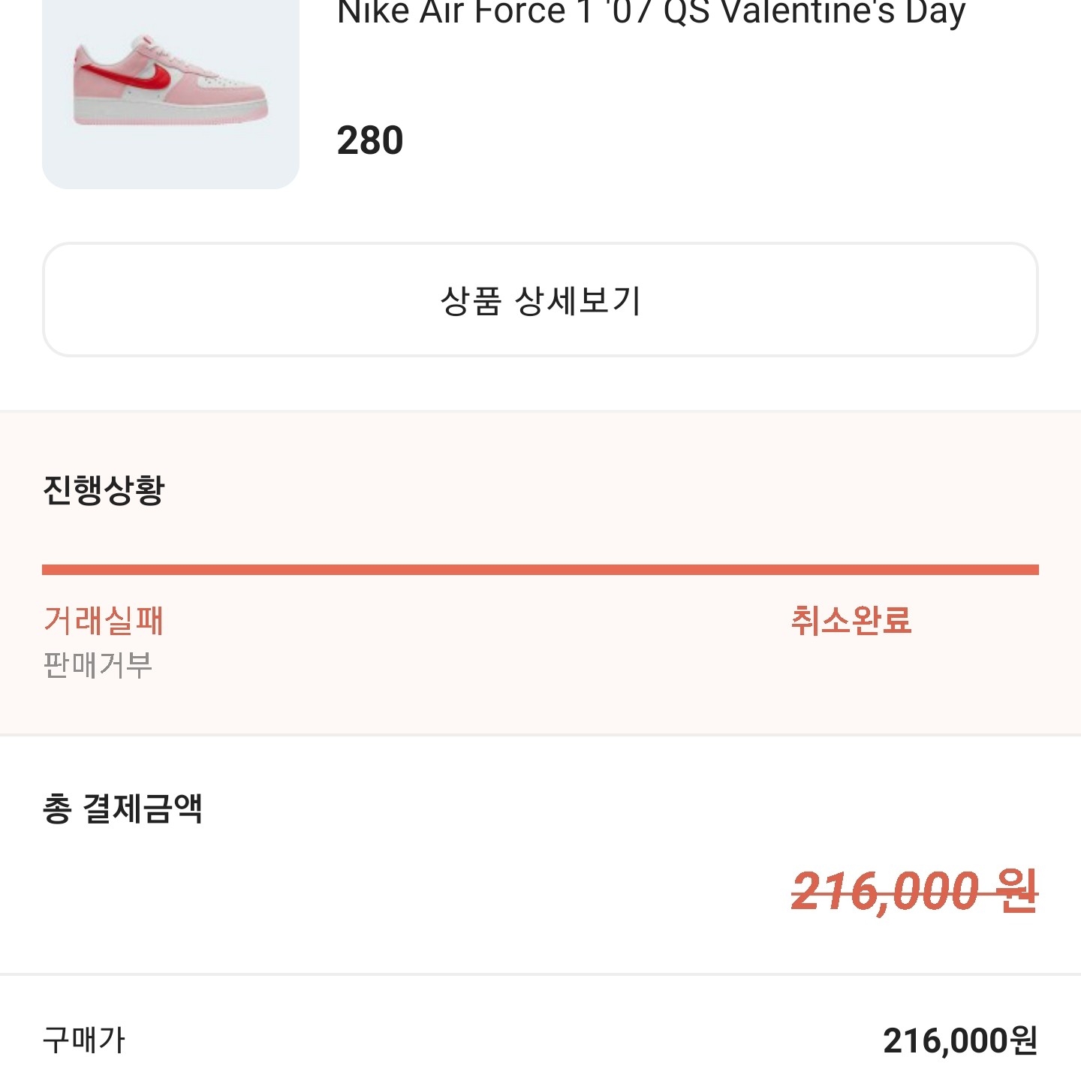Tap the 거래실패 status label
Viewport: 1081px width, 1081px height.
104,621
